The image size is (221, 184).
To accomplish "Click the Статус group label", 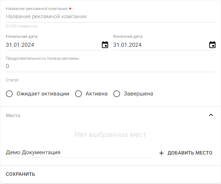I will click(12, 80).
